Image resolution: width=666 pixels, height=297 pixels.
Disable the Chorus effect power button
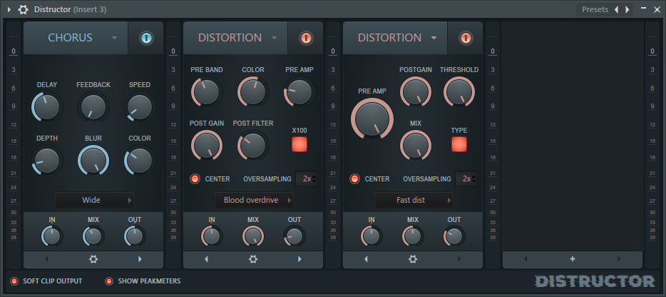click(x=146, y=38)
